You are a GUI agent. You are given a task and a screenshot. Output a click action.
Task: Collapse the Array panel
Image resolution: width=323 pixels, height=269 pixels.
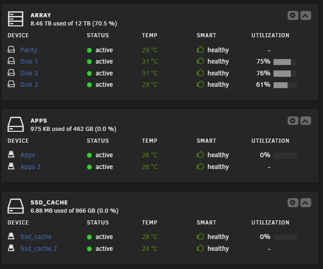(305, 15)
